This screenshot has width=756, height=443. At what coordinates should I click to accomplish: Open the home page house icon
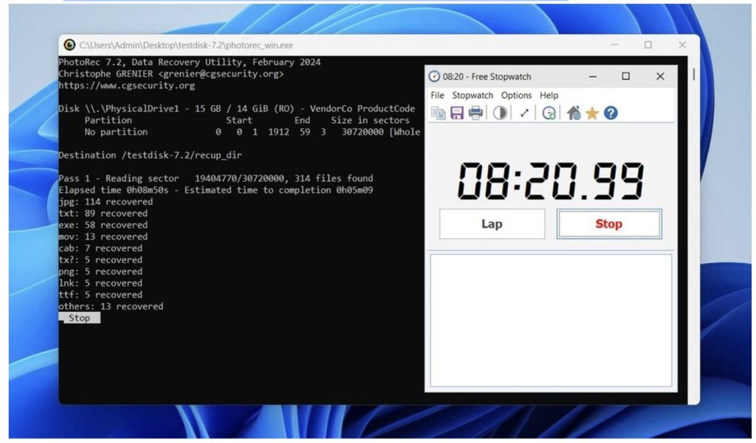573,114
